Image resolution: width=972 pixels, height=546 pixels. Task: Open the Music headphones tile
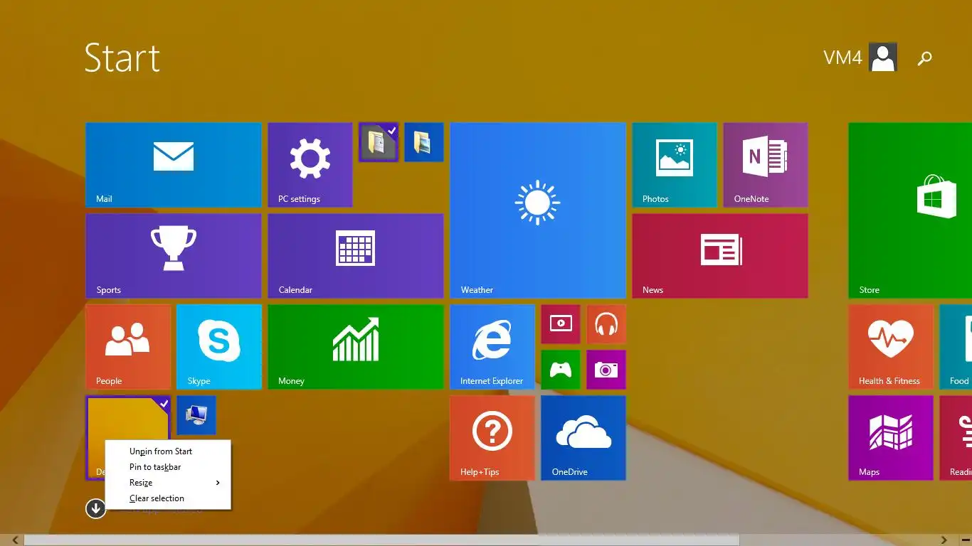pyautogui.click(x=606, y=324)
